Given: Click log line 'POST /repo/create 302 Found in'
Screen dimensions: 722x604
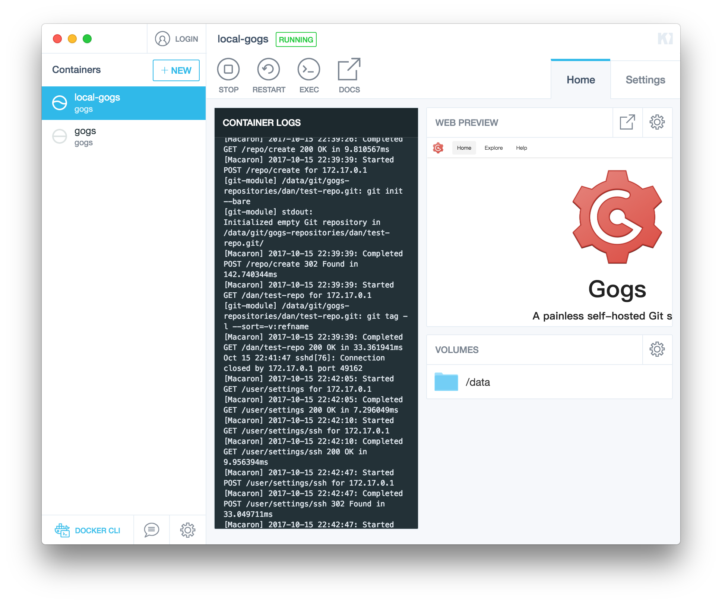Looking at the screenshot, I should tap(291, 264).
